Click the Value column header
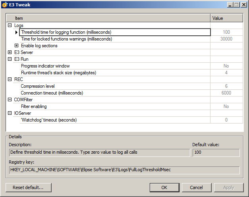This screenshot has height=197, width=249. [x=226, y=18]
